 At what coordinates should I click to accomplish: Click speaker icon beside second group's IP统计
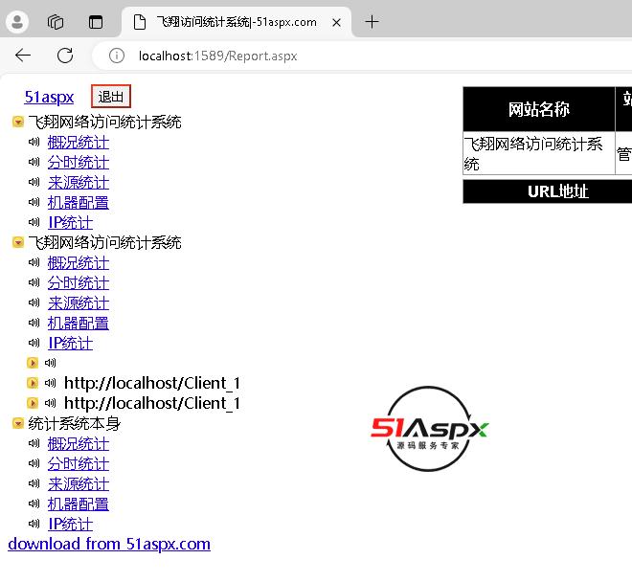[x=34, y=343]
